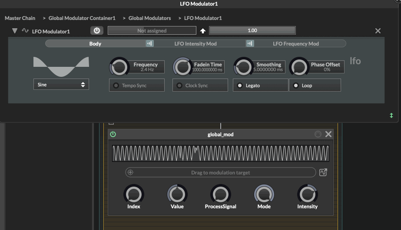Click the Smoothing knob
The image size is (401, 230).
click(243, 67)
